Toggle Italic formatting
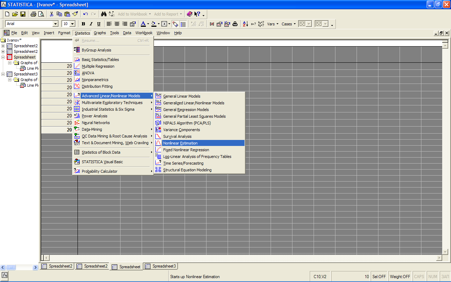 [91, 24]
